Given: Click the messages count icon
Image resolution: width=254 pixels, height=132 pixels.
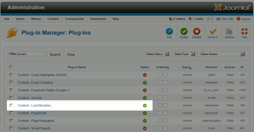Looking at the screenshot, I should pyautogui.click(x=208, y=19).
